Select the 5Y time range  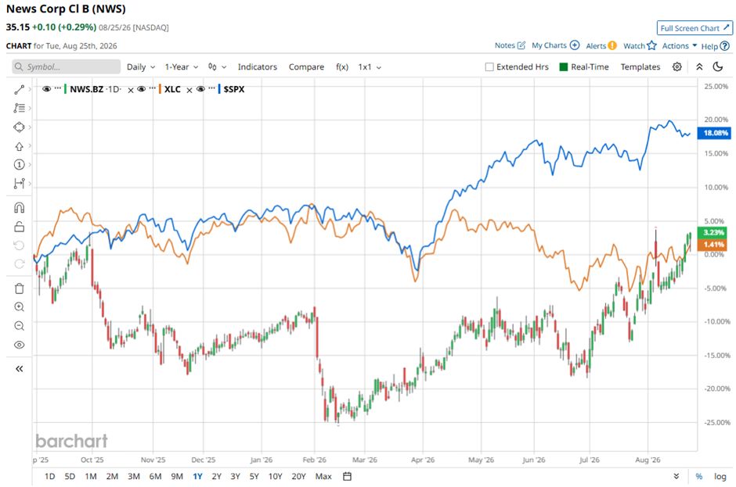pos(254,476)
